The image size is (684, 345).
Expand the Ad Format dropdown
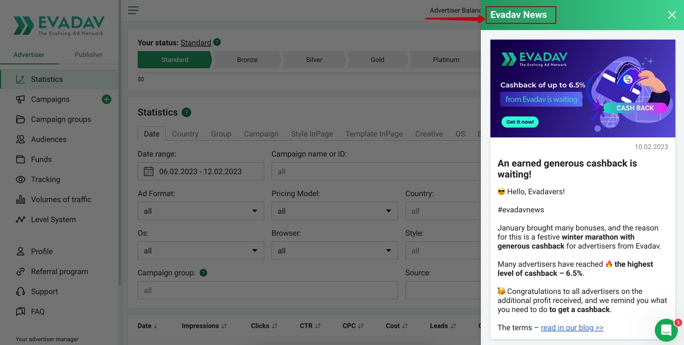[x=201, y=211]
